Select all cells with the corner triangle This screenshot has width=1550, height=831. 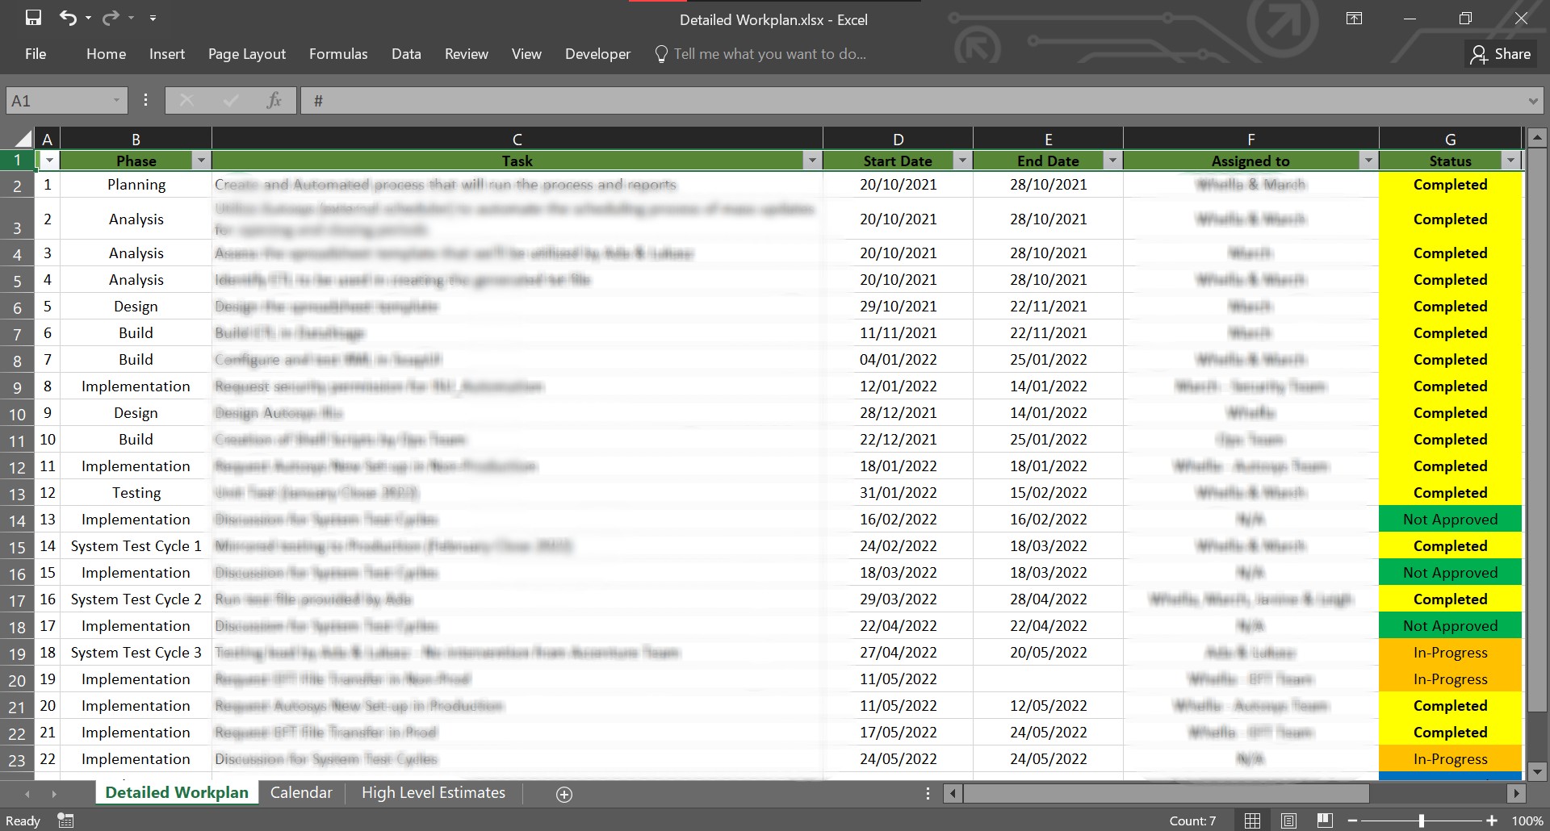pyautogui.click(x=23, y=138)
